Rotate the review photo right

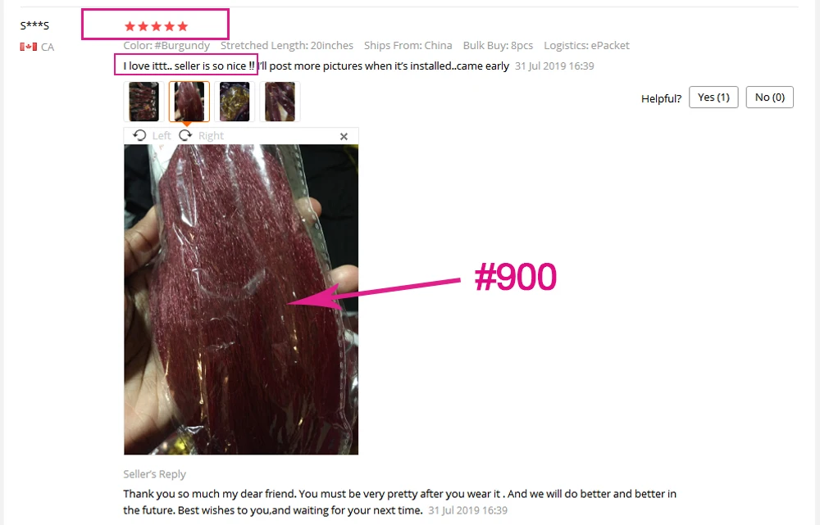(185, 135)
